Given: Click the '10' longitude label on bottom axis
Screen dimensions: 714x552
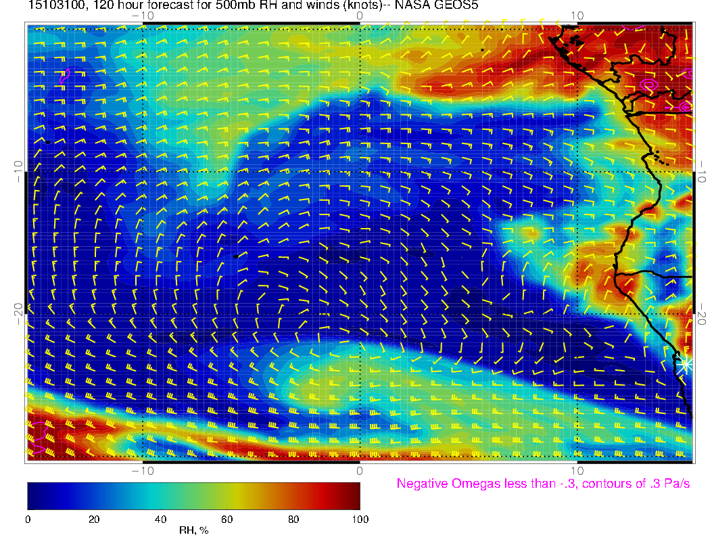Looking at the screenshot, I should click(x=576, y=470).
